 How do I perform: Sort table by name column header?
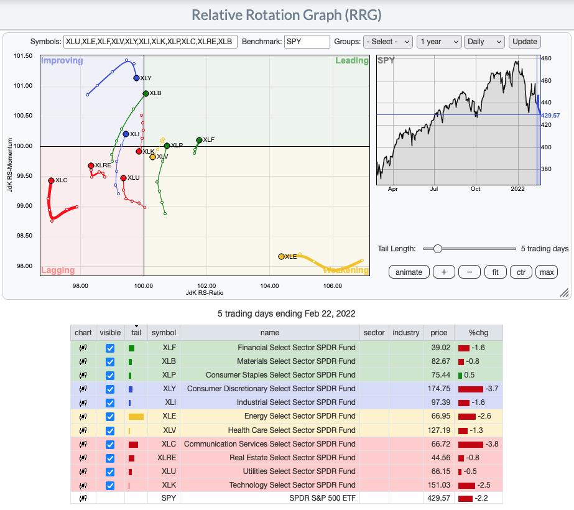click(x=270, y=333)
